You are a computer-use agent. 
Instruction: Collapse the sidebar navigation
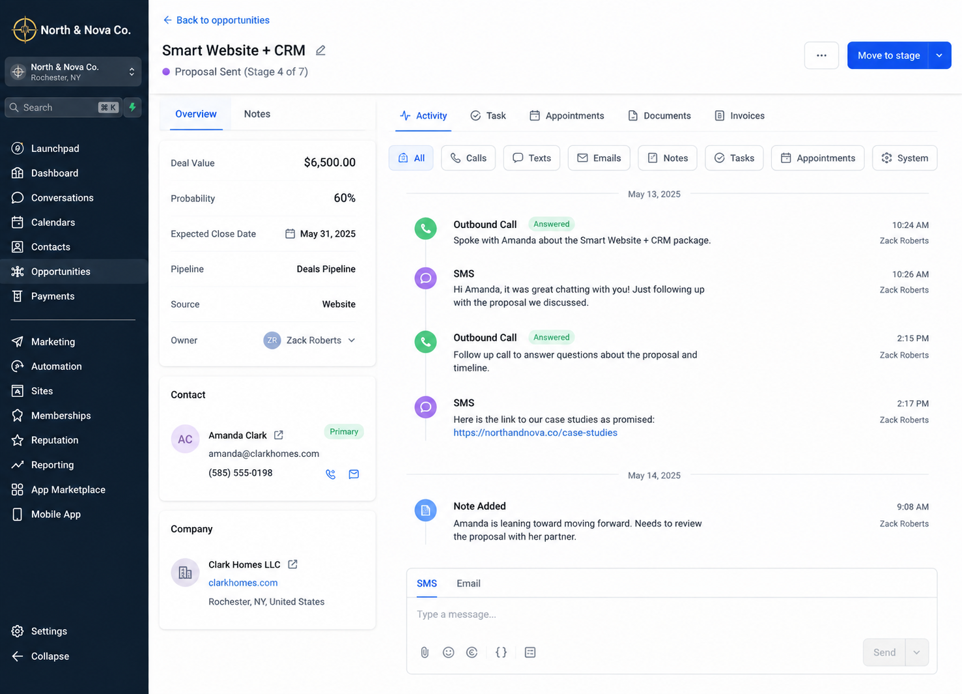pyautogui.click(x=40, y=656)
